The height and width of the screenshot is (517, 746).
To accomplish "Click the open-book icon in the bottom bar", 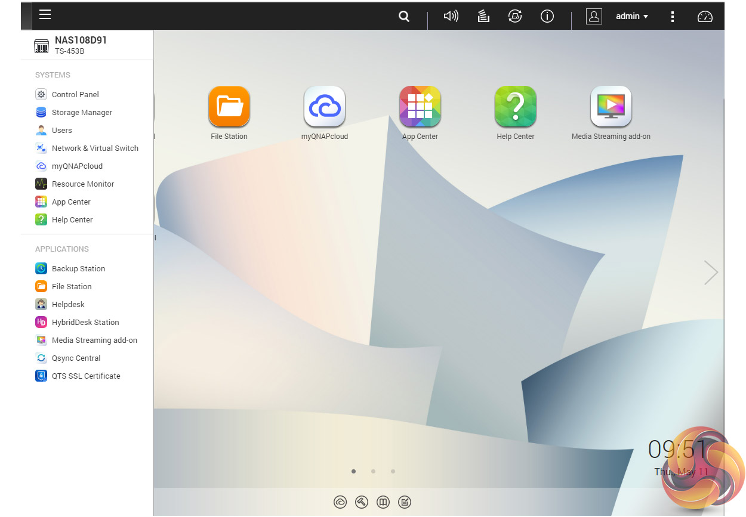I will click(383, 502).
